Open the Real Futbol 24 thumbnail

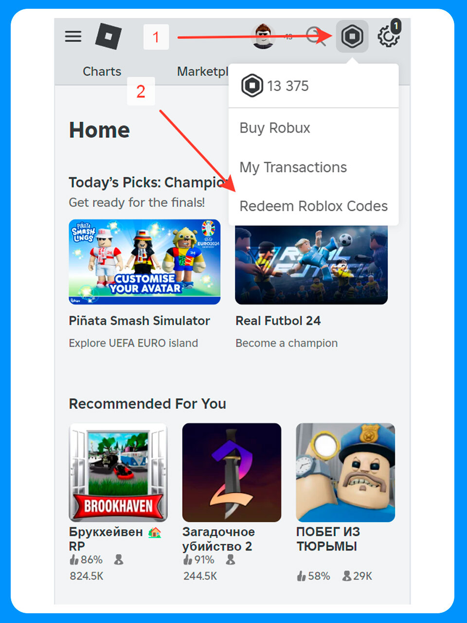[x=311, y=264]
